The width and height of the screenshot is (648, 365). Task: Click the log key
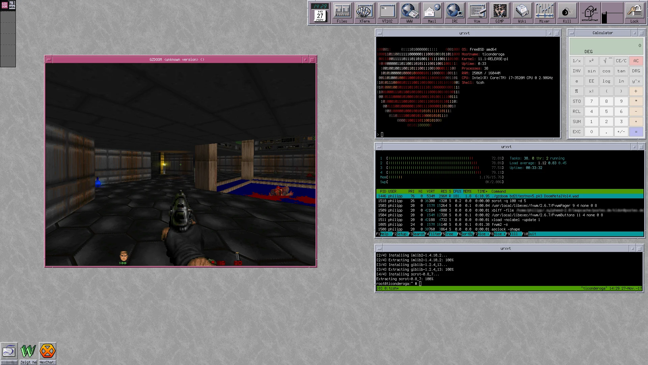click(606, 81)
